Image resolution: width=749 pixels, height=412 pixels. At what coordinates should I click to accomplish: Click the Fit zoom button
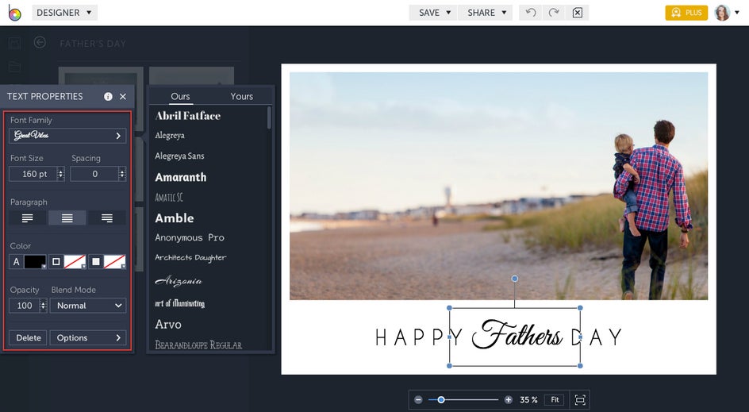(555, 399)
